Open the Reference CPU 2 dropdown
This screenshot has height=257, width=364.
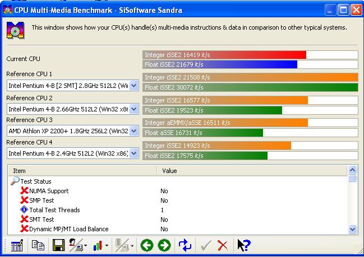[134, 109]
